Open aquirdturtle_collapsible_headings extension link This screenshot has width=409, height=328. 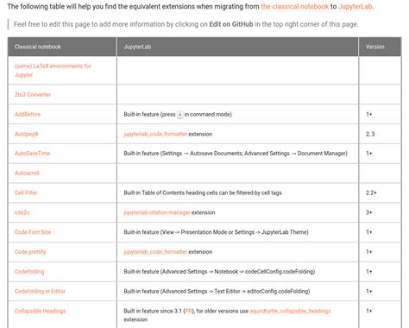point(290,311)
